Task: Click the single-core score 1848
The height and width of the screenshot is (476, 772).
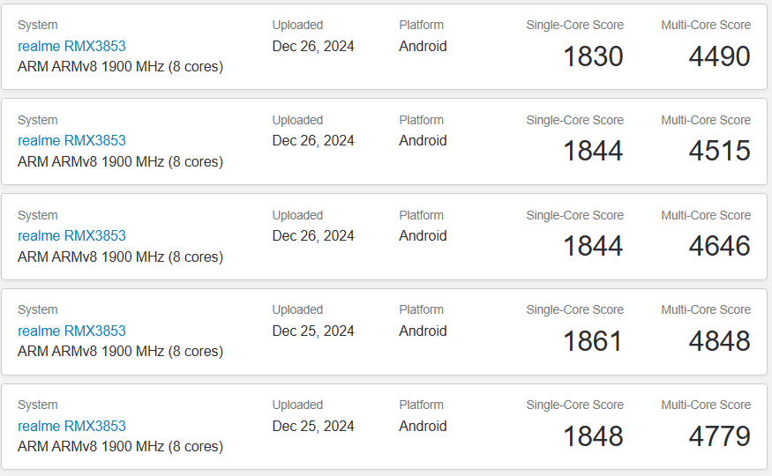Action: (593, 436)
